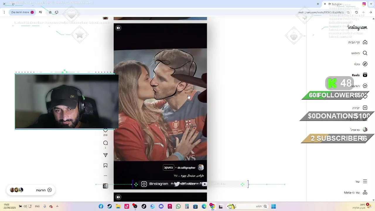
Task: Reload the Instagram page
Action: tap(357, 12)
